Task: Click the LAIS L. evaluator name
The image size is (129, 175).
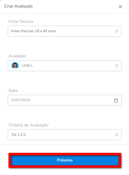Action: tap(28, 65)
